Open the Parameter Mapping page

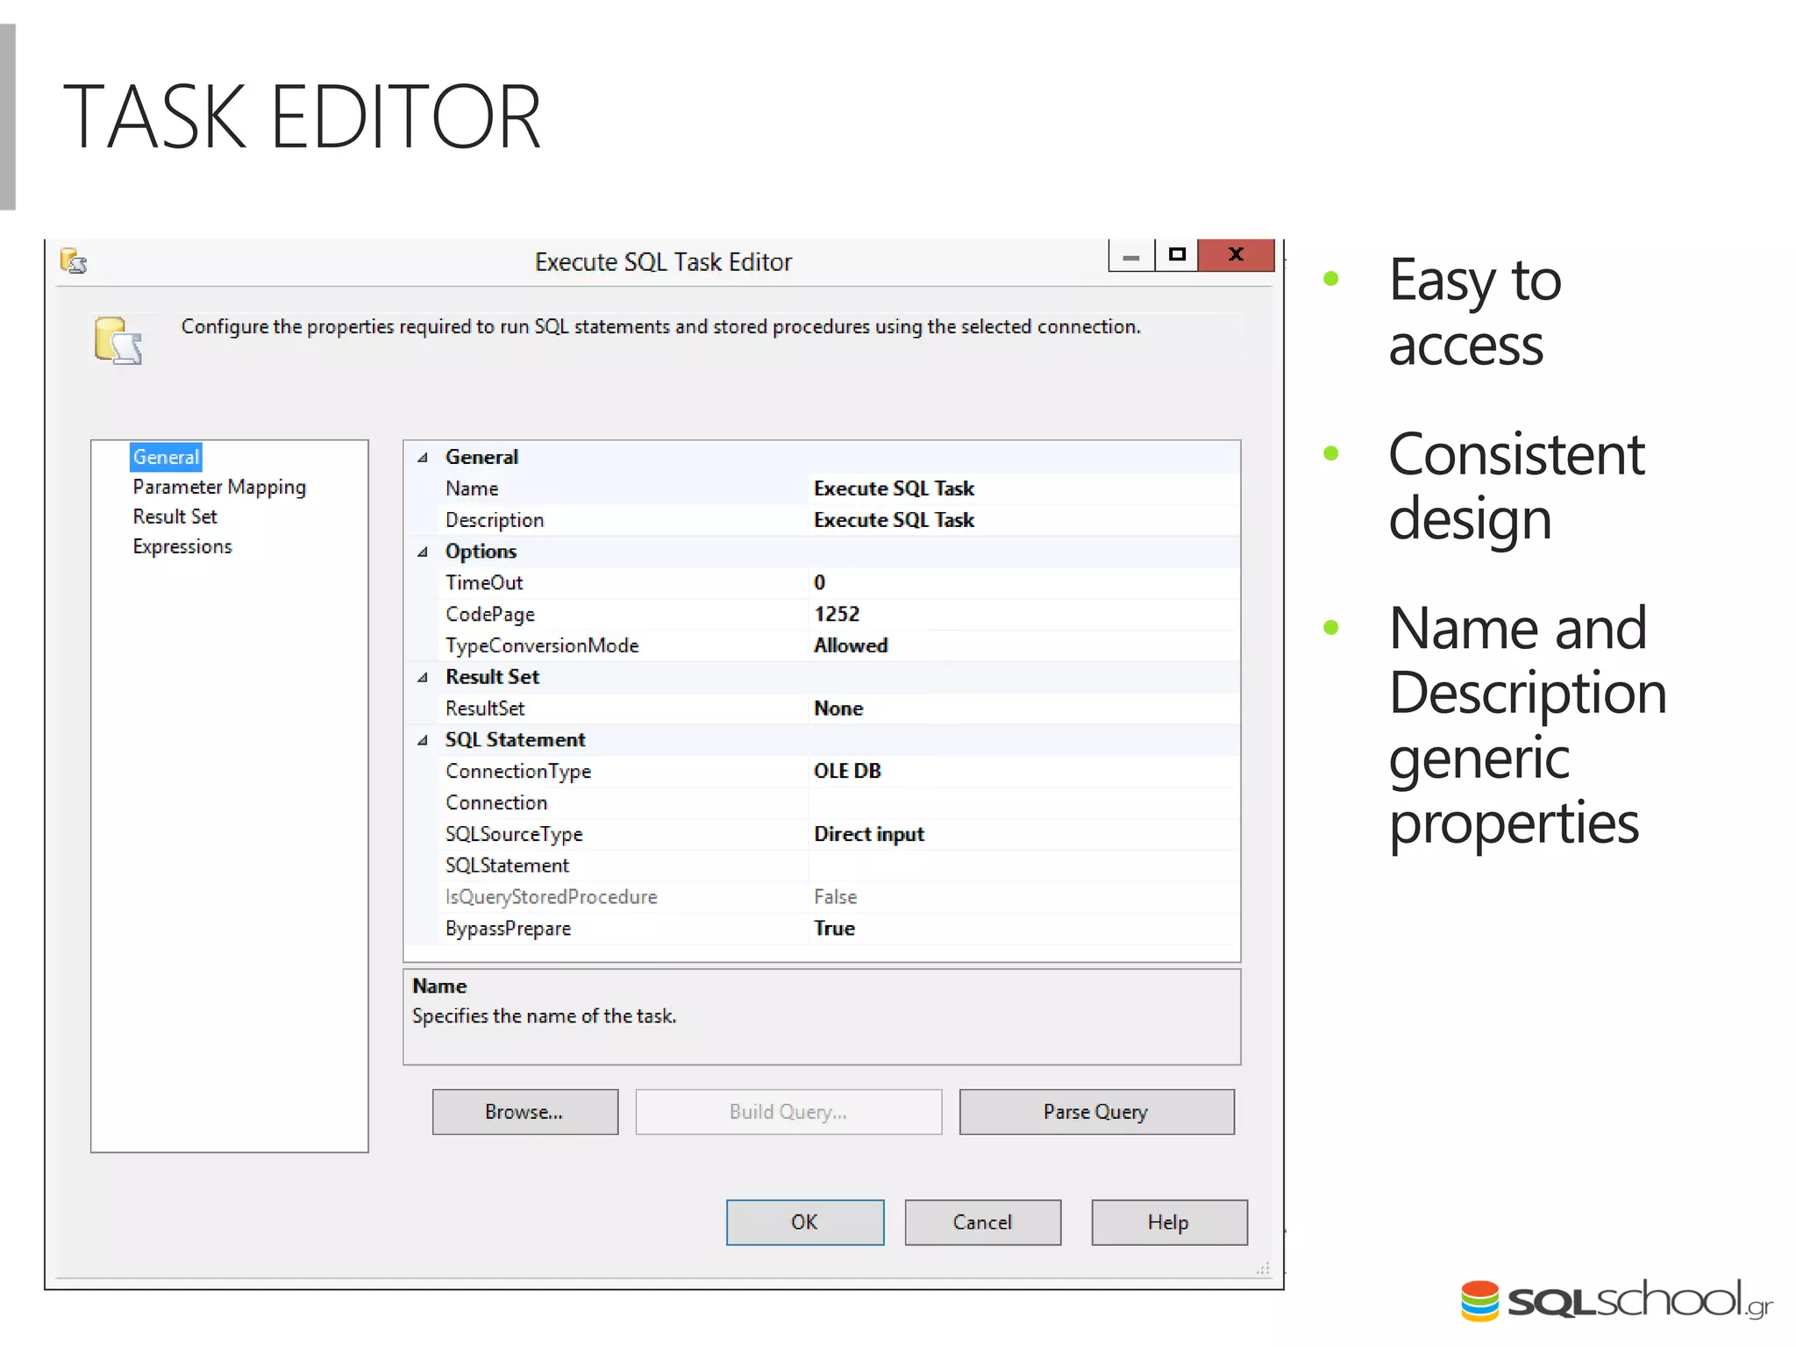(x=219, y=487)
